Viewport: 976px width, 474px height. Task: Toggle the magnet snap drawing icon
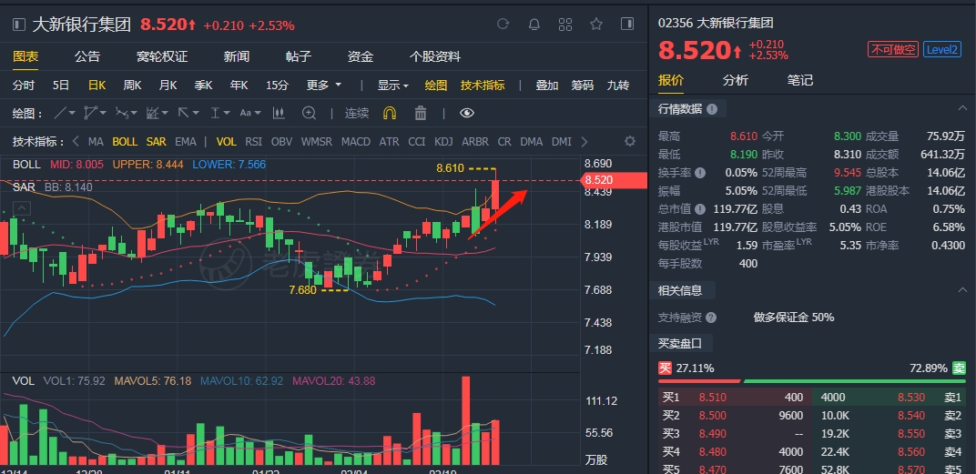[389, 113]
